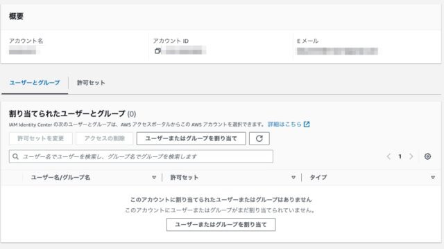Click the 許可セットを変更 button
Screen dimensions: 444x249
point(41,138)
